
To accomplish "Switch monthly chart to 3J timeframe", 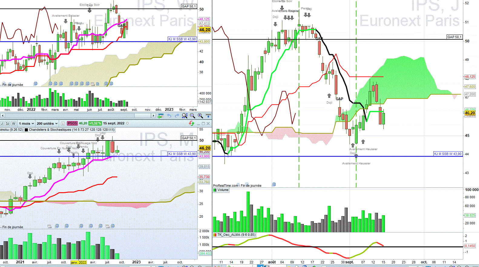I will click(7, 124).
